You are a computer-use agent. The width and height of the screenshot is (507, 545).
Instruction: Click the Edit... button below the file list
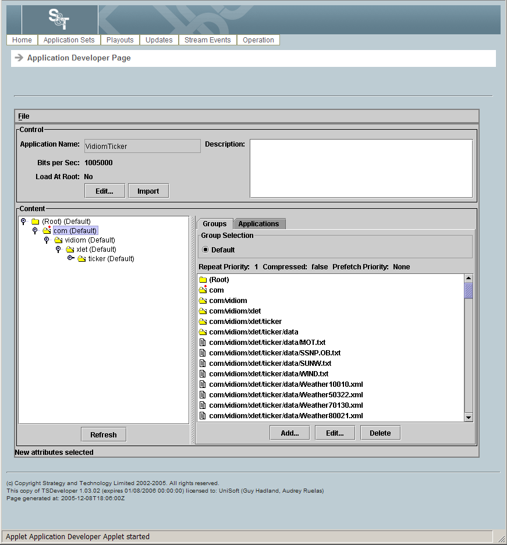point(335,433)
